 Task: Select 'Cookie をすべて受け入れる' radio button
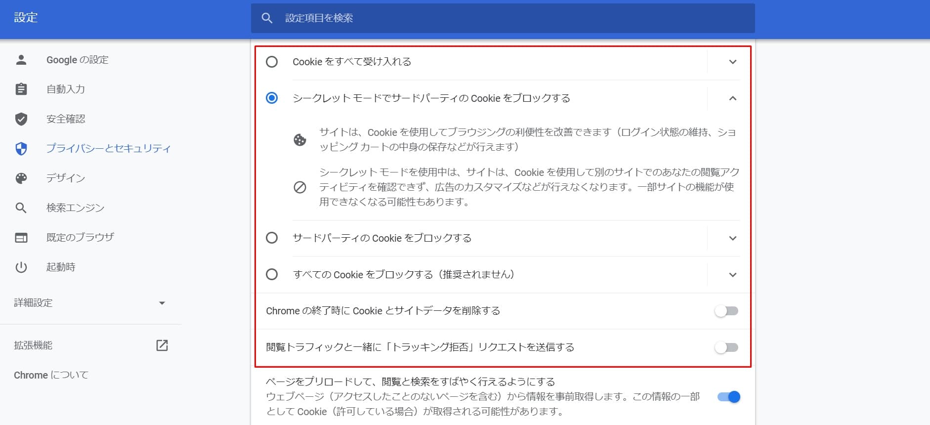[x=272, y=62]
